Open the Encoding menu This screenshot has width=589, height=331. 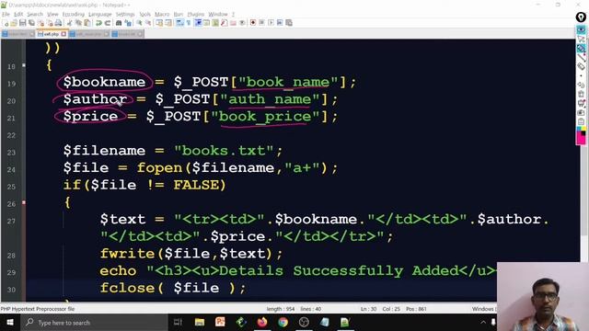pyautogui.click(x=74, y=15)
